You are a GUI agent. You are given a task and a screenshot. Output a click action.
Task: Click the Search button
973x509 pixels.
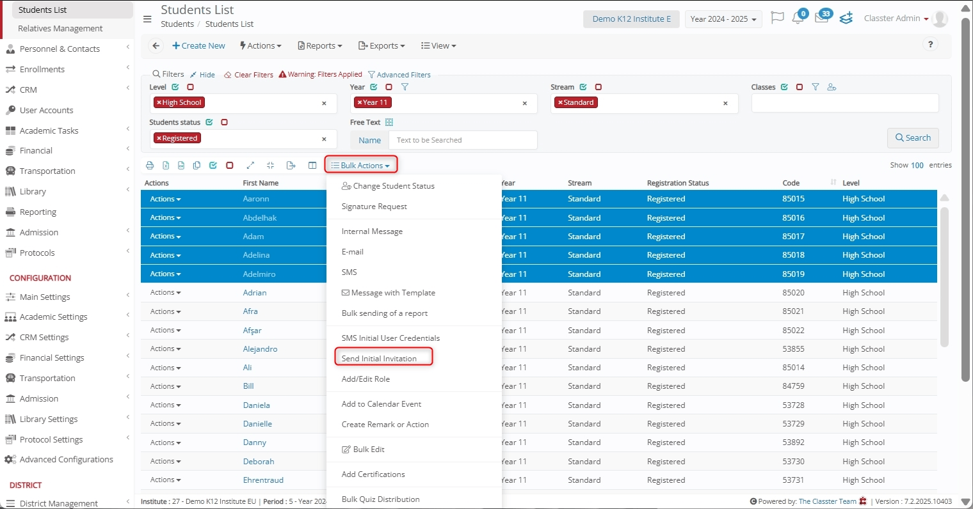913,138
